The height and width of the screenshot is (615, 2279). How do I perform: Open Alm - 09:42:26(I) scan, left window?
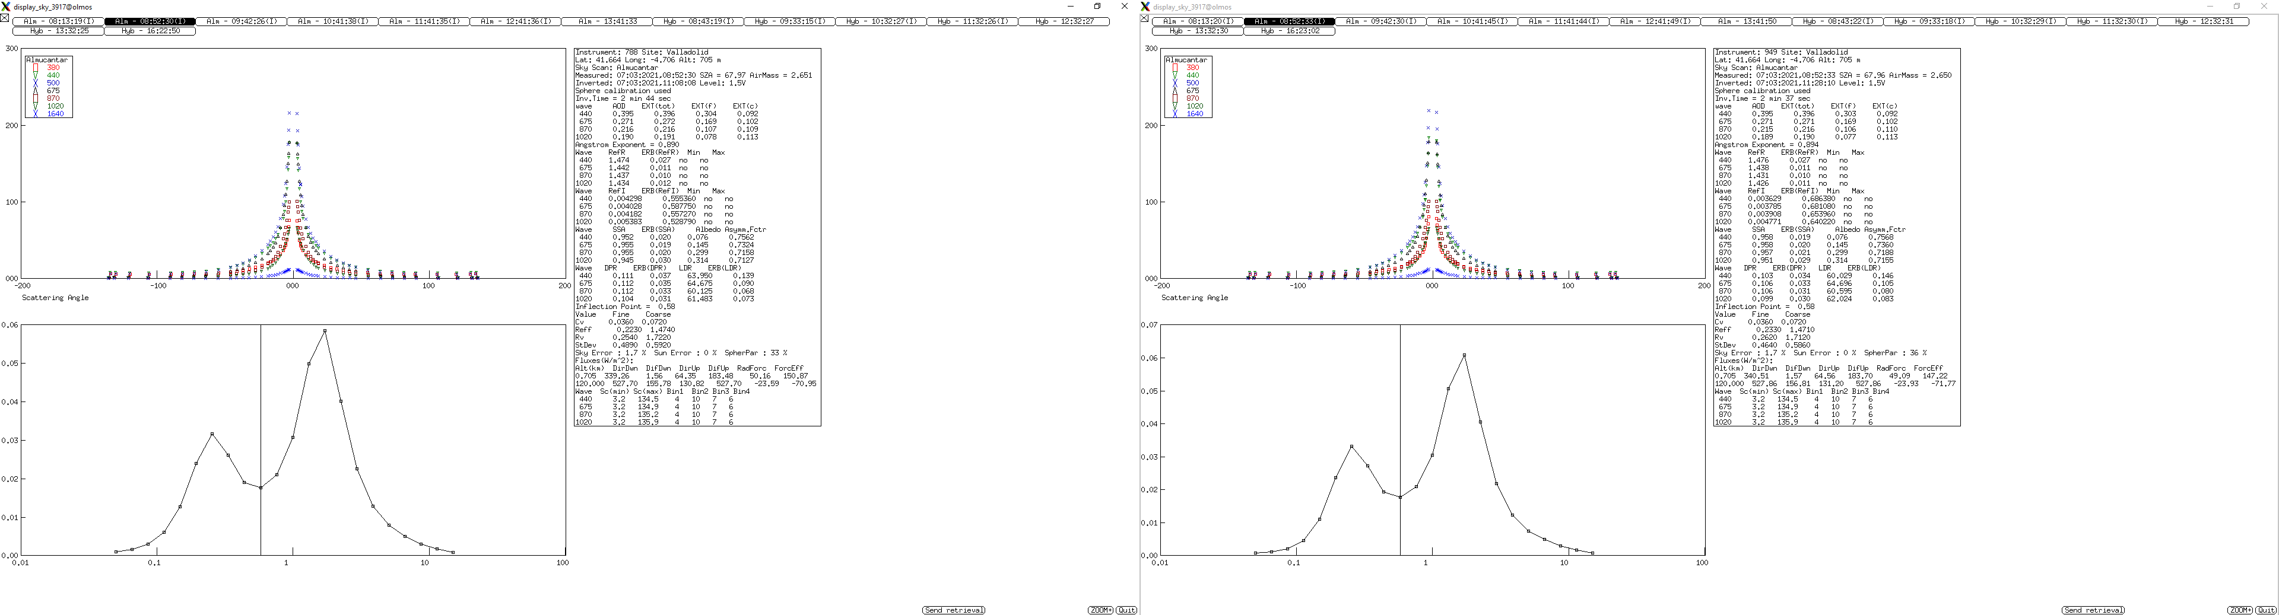(x=242, y=21)
